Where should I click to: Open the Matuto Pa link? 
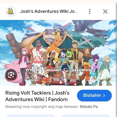(x=89, y=107)
